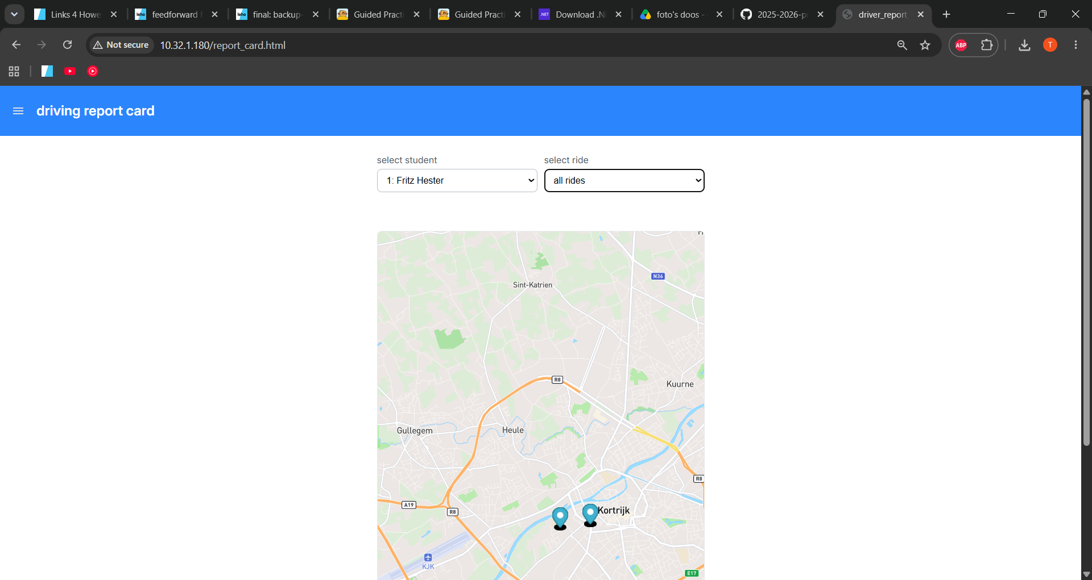1092x580 pixels.
Task: Open the apps grid in bookmarks bar
Action: 14,71
